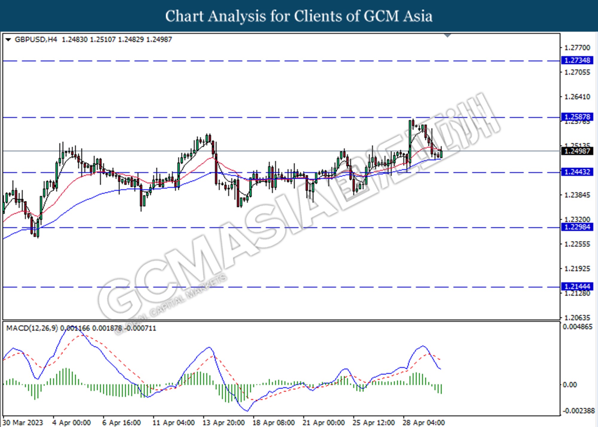Screen dimensions: 598x427
Task: Click the MACD zero level 0.00
Action: point(570,385)
